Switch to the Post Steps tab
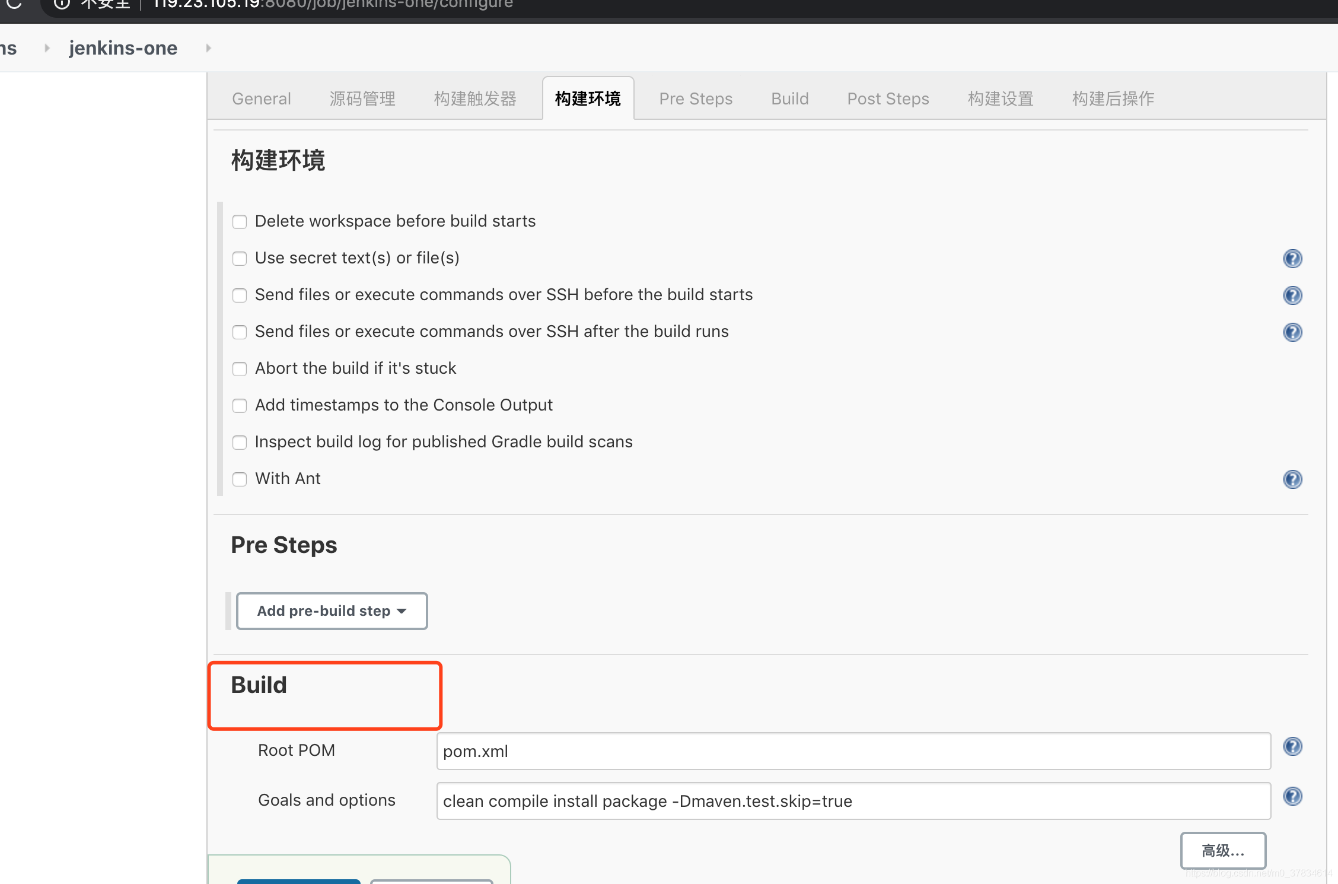1338x884 pixels. click(888, 98)
